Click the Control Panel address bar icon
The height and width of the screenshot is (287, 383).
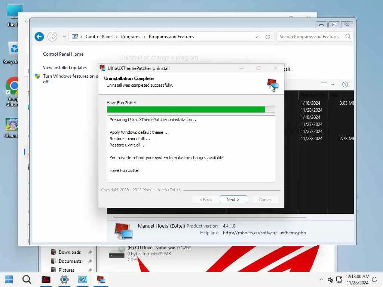(x=75, y=37)
